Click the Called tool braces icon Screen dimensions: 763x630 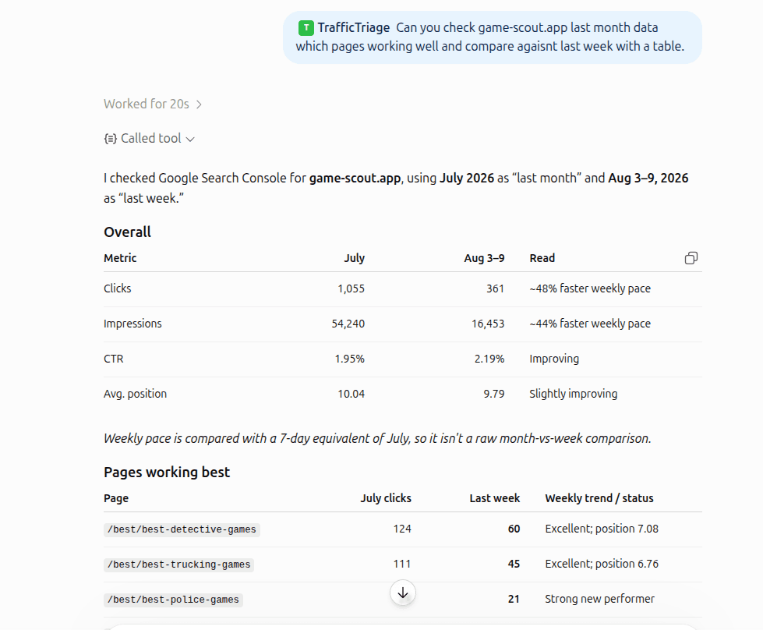110,139
